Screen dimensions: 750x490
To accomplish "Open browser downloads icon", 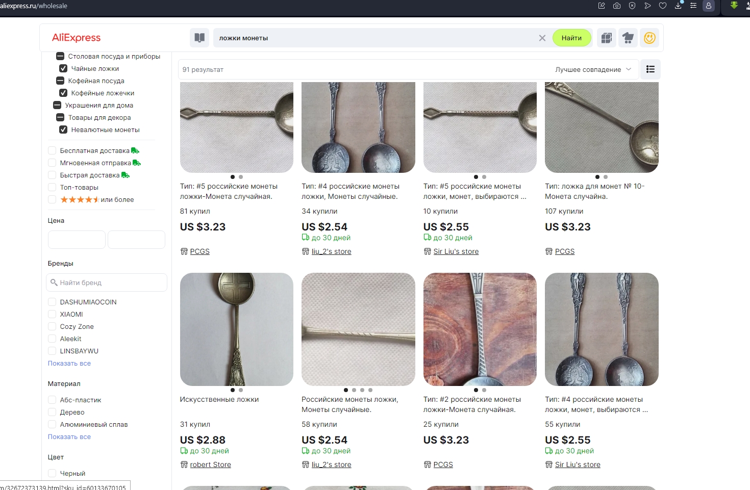I will (678, 6).
